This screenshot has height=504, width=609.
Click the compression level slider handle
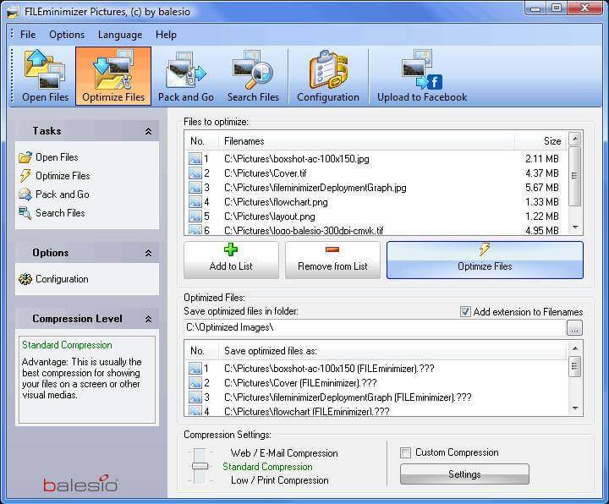coord(200,466)
